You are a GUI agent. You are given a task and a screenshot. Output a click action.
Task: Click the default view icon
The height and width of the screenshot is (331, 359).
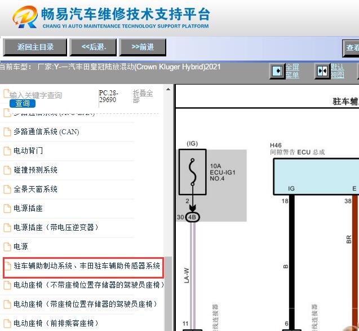322,71
